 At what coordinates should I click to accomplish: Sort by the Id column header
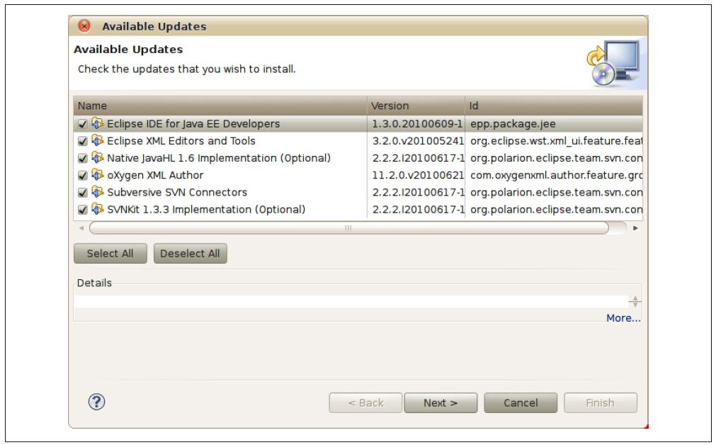pos(554,106)
